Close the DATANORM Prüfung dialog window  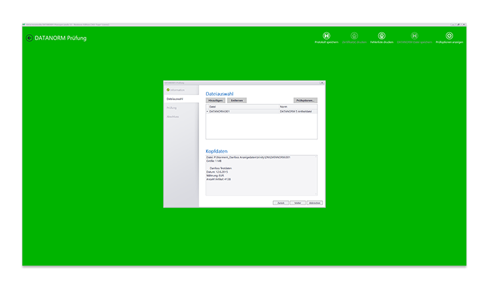pos(322,83)
